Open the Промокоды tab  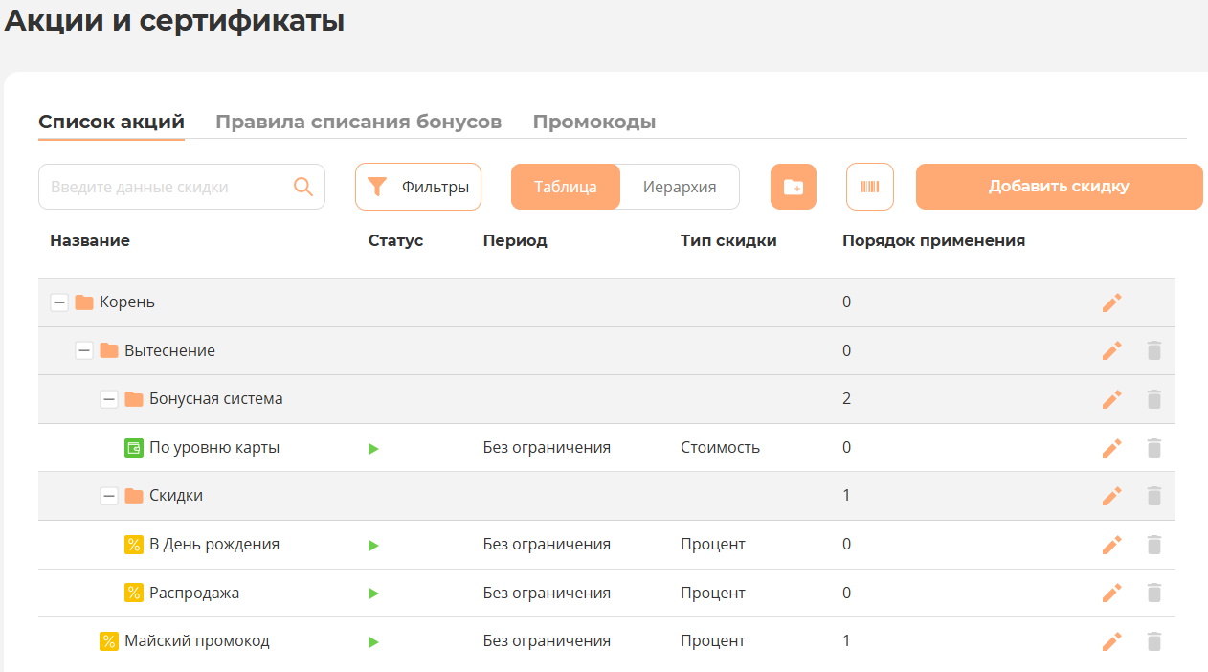tap(593, 123)
